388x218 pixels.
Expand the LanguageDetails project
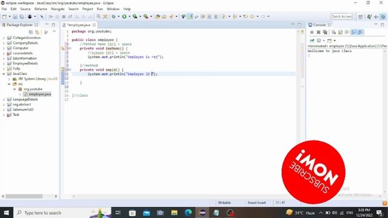point(4,99)
